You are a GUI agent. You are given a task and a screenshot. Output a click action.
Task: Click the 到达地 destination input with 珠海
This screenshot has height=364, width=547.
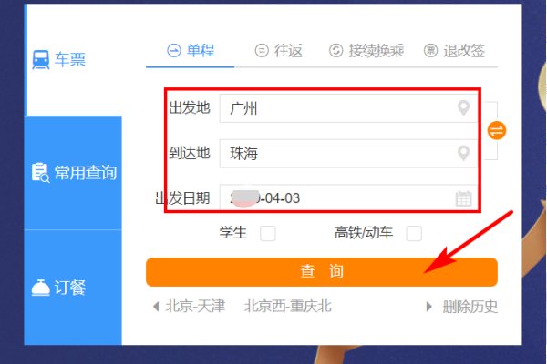pyautogui.click(x=348, y=153)
